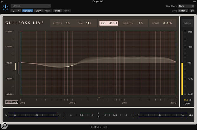Screen dimensions: 197x130
Task: Click the 20kHz frequency label
Action: click(x=173, y=103)
